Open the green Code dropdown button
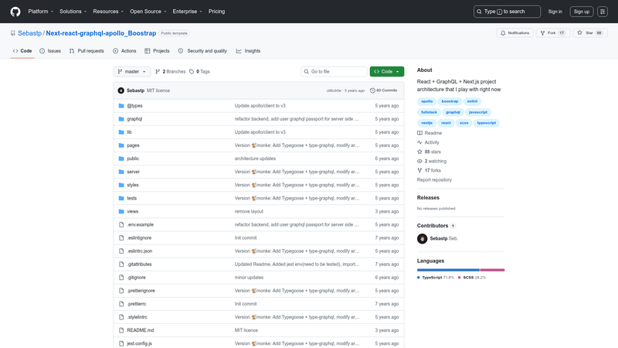This screenshot has width=618, height=348. tap(387, 71)
